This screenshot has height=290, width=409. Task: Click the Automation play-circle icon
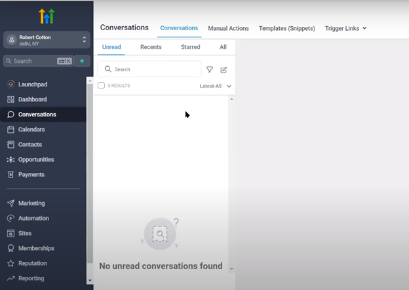coord(10,219)
